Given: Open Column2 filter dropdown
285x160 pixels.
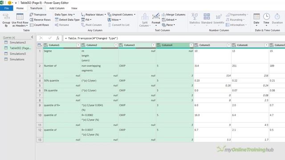Looking at the screenshot, I should [x=116, y=45].
